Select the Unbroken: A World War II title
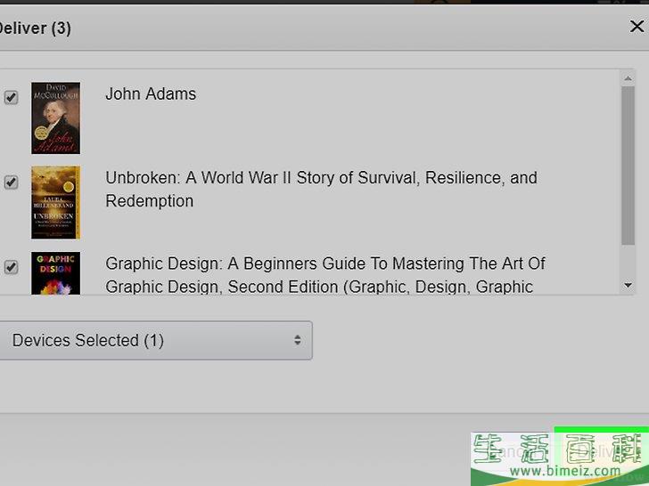Viewport: 649px width, 486px height. point(321,190)
